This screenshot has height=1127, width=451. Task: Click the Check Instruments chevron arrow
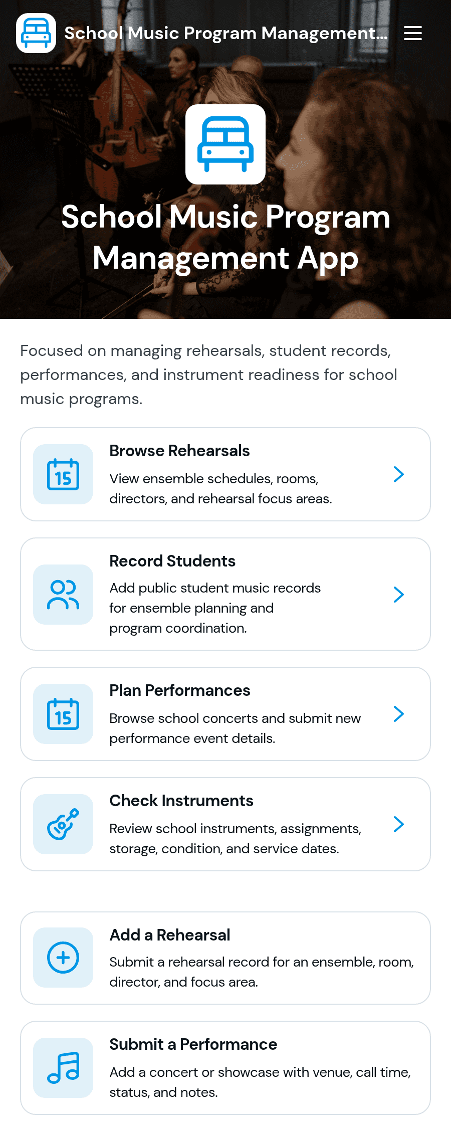click(x=399, y=824)
